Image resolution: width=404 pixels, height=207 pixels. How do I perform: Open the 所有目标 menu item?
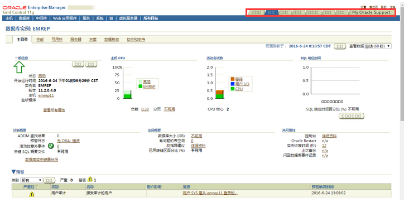[151, 18]
